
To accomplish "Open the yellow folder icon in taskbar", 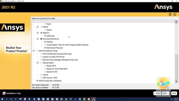I will (x=62, y=99).
